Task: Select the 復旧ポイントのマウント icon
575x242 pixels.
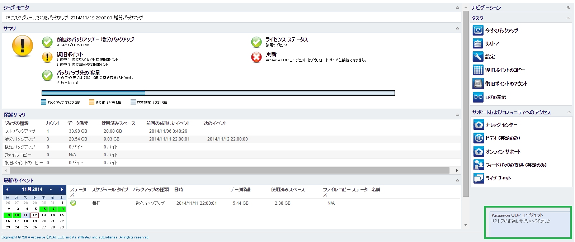Action: click(x=478, y=84)
